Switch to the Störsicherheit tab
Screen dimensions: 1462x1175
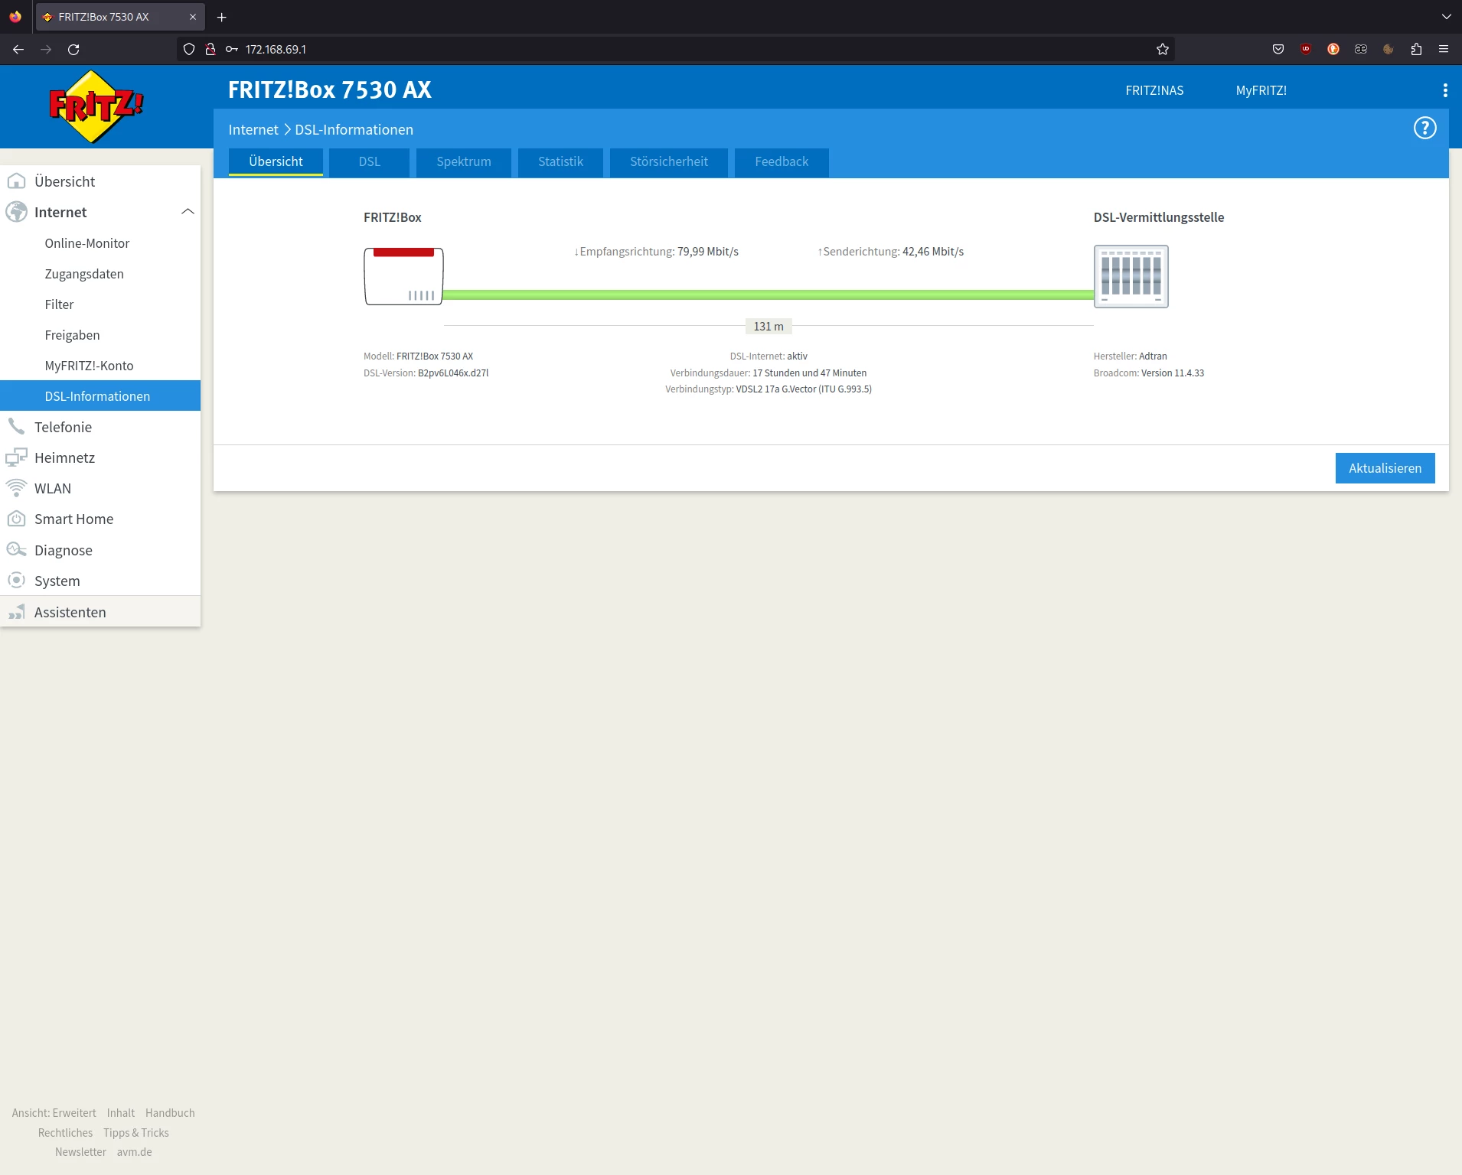(669, 162)
